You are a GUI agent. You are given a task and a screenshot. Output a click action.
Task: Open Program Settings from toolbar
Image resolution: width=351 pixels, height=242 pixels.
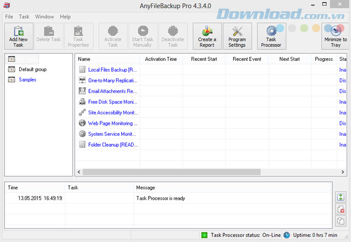click(x=237, y=36)
